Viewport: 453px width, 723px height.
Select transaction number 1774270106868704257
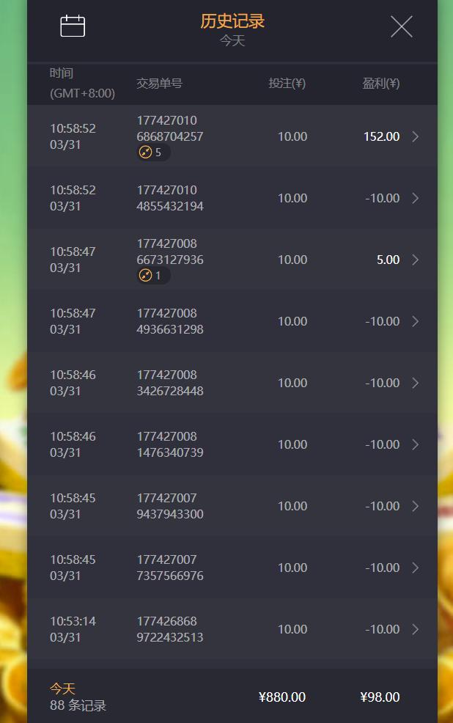point(169,128)
